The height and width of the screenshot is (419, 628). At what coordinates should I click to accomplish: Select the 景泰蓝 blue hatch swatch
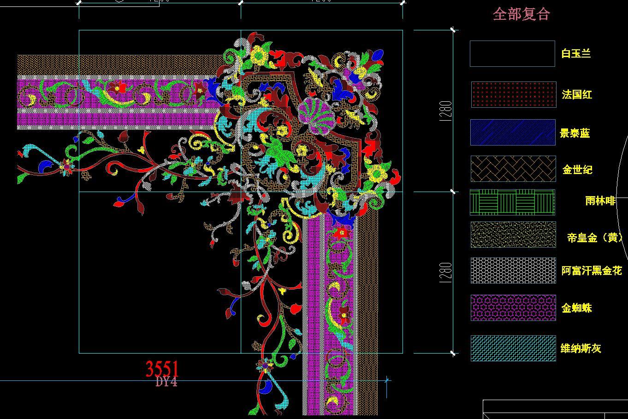tap(513, 133)
